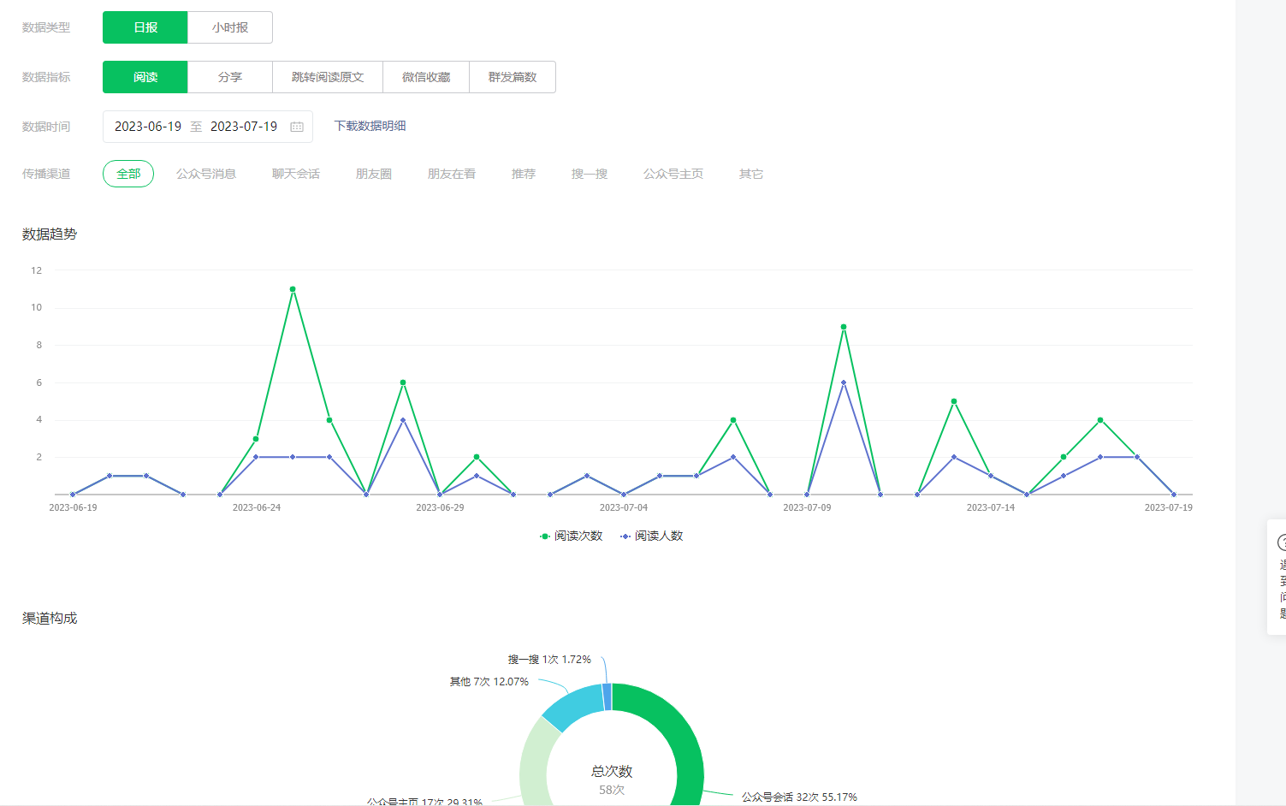Switch to 分享 metric tab
The image size is (1286, 806).
coord(230,77)
